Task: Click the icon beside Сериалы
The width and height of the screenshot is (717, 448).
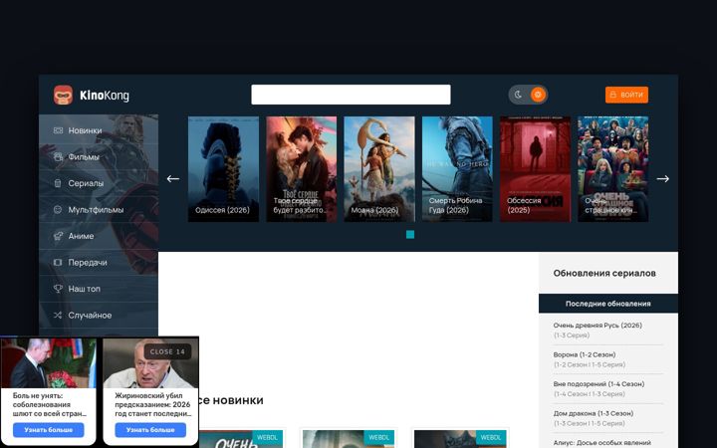Action: [58, 183]
